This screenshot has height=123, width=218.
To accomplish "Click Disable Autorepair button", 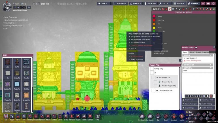I will pyautogui.click(x=190, y=104).
